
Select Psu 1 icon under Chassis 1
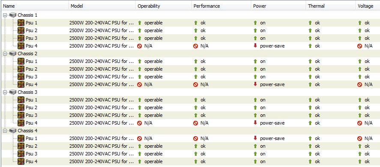click(21, 23)
